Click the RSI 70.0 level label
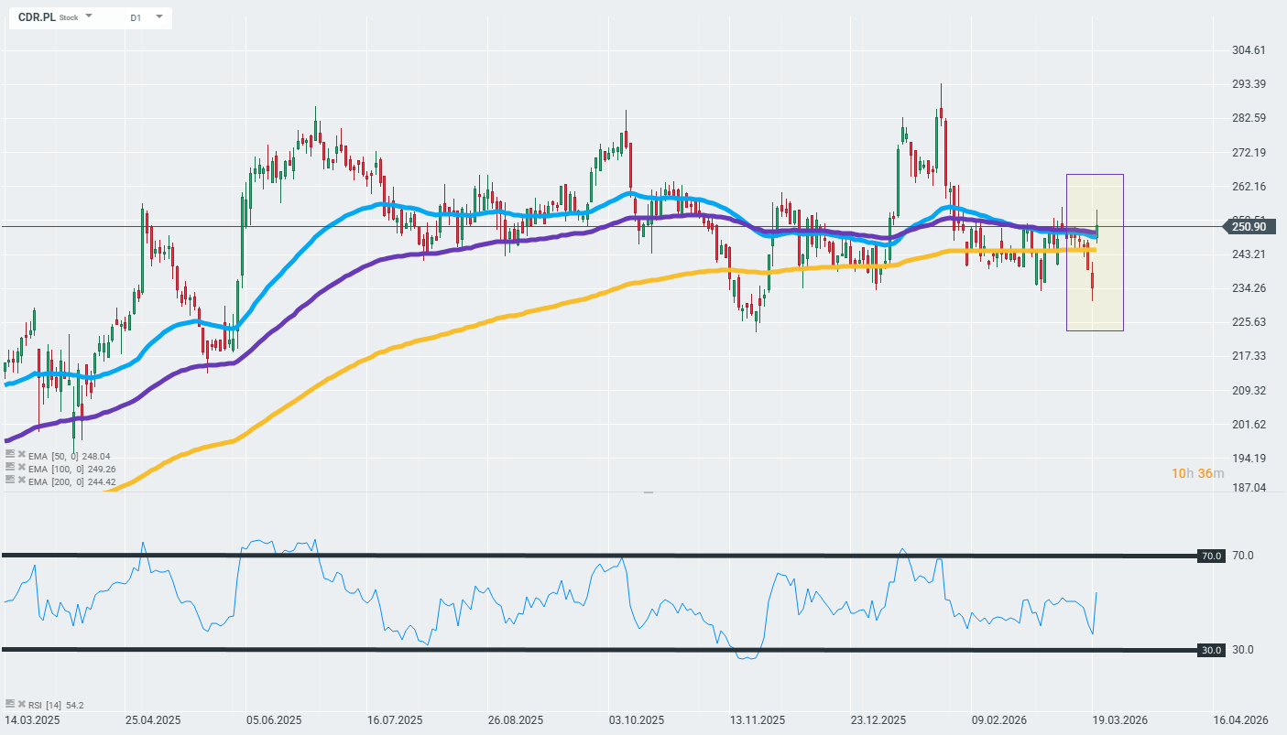The image size is (1287, 735). pos(1213,556)
